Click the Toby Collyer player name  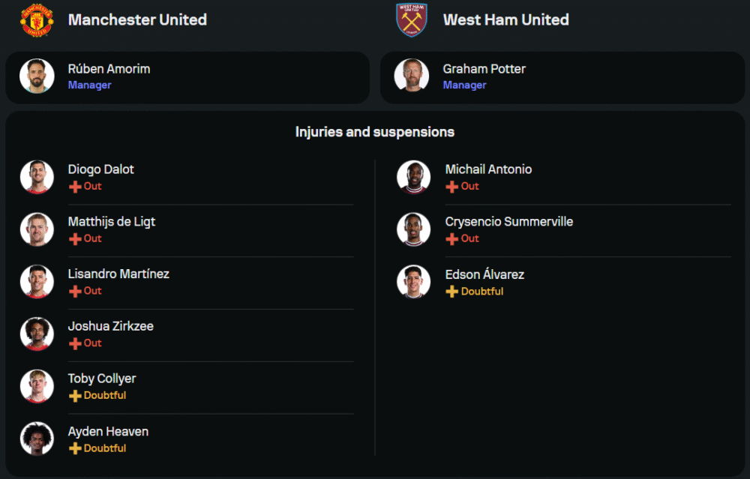point(102,379)
